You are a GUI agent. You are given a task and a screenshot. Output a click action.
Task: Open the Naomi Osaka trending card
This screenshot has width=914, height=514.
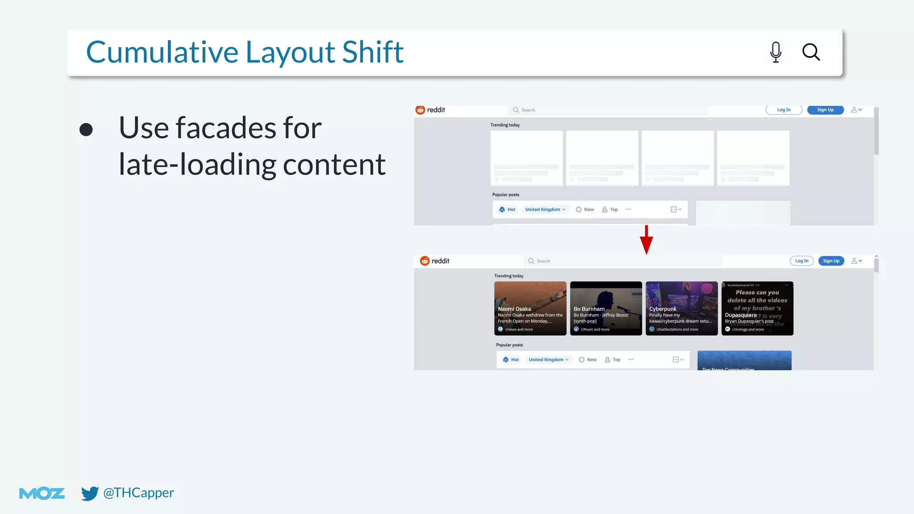[x=530, y=308]
